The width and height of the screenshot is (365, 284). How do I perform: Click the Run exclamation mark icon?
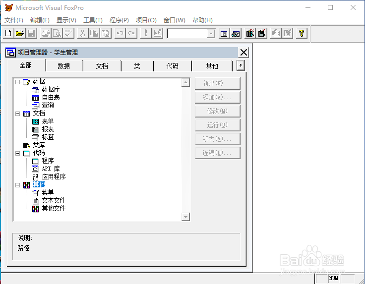point(146,33)
